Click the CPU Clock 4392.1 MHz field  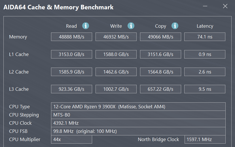pos(138,123)
